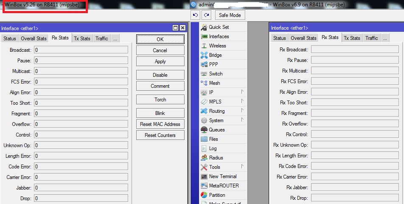Launch Torch on ether1
This screenshot has height=204, width=404.
(160, 100)
